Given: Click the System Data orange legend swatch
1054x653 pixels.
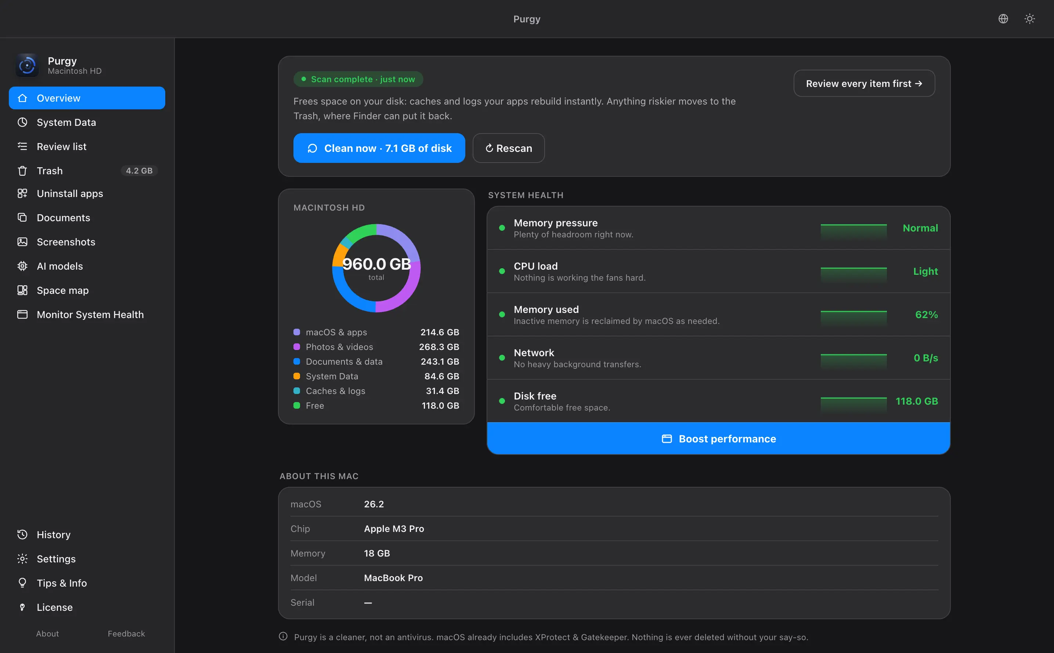Looking at the screenshot, I should pyautogui.click(x=297, y=376).
